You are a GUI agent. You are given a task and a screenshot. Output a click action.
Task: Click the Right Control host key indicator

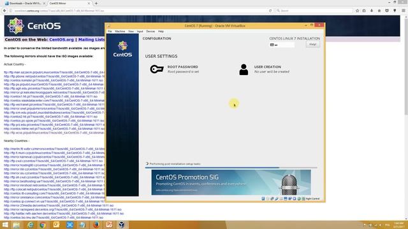[x=312, y=198]
